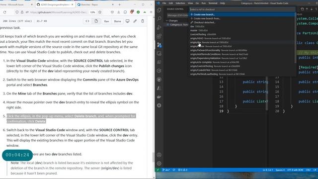Screen dimensions: 318x179
Task: Reload the page in the browser
Action: [x=4, y=12]
